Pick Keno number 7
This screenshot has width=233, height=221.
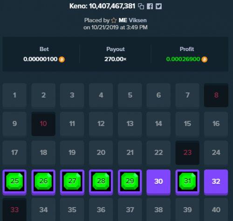tap(187, 95)
